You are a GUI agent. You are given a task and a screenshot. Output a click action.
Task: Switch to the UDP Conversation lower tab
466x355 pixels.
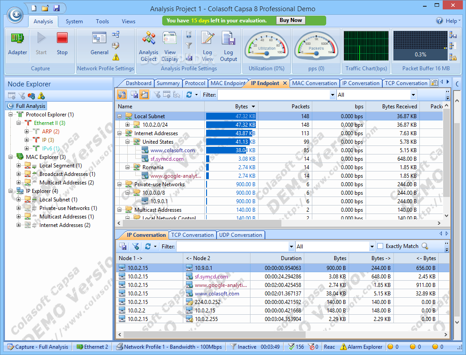pyautogui.click(x=241, y=235)
